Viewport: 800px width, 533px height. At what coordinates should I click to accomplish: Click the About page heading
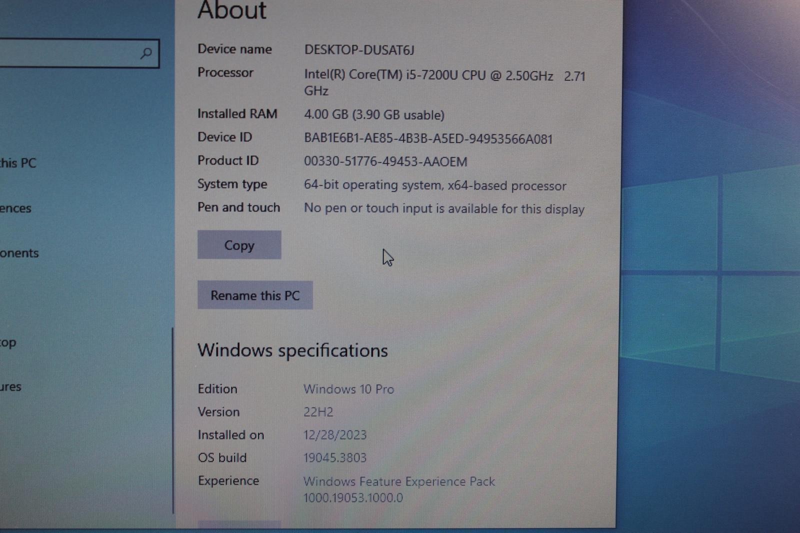(x=232, y=10)
